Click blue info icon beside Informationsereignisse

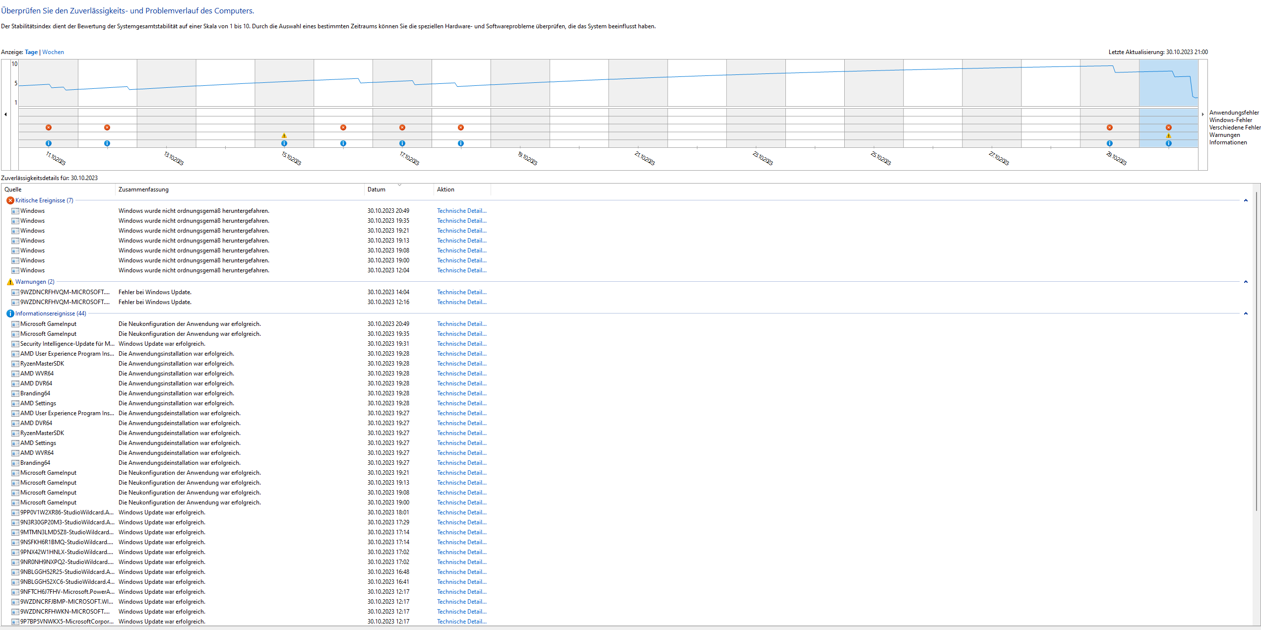click(x=10, y=314)
